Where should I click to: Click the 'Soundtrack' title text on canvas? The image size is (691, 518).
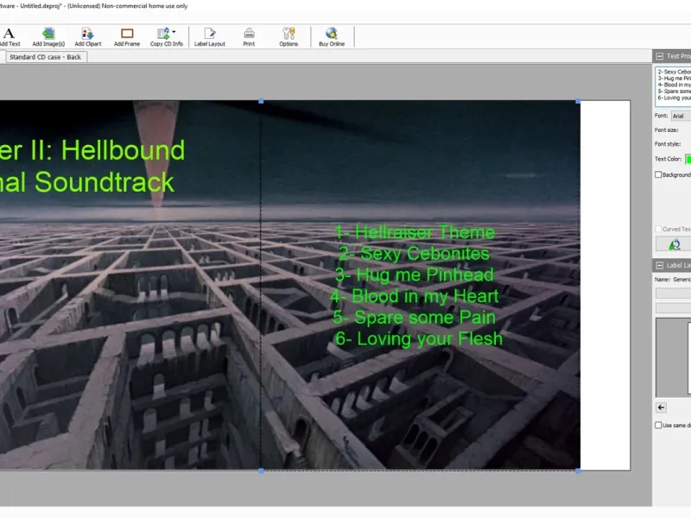(105, 182)
